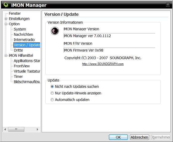Click the 'iMON F/W Version' label
The width and height of the screenshot is (173, 142).
[78, 43]
